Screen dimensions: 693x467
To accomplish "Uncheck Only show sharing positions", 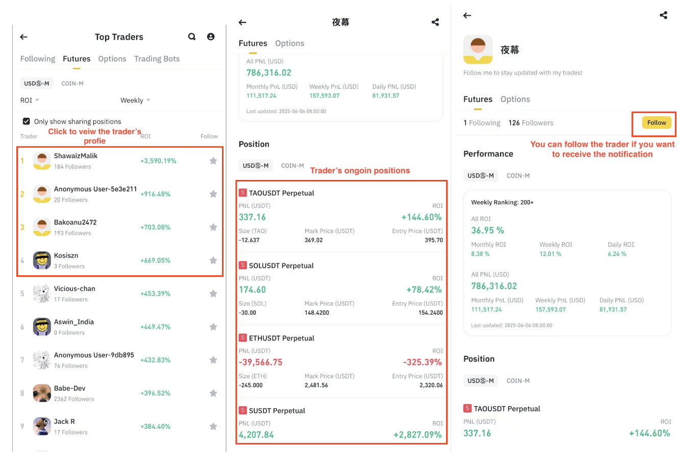I will click(27, 121).
